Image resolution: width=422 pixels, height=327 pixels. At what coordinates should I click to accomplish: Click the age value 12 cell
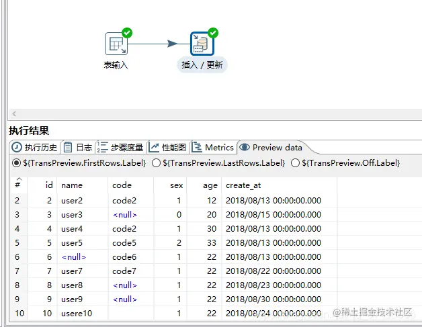204,200
